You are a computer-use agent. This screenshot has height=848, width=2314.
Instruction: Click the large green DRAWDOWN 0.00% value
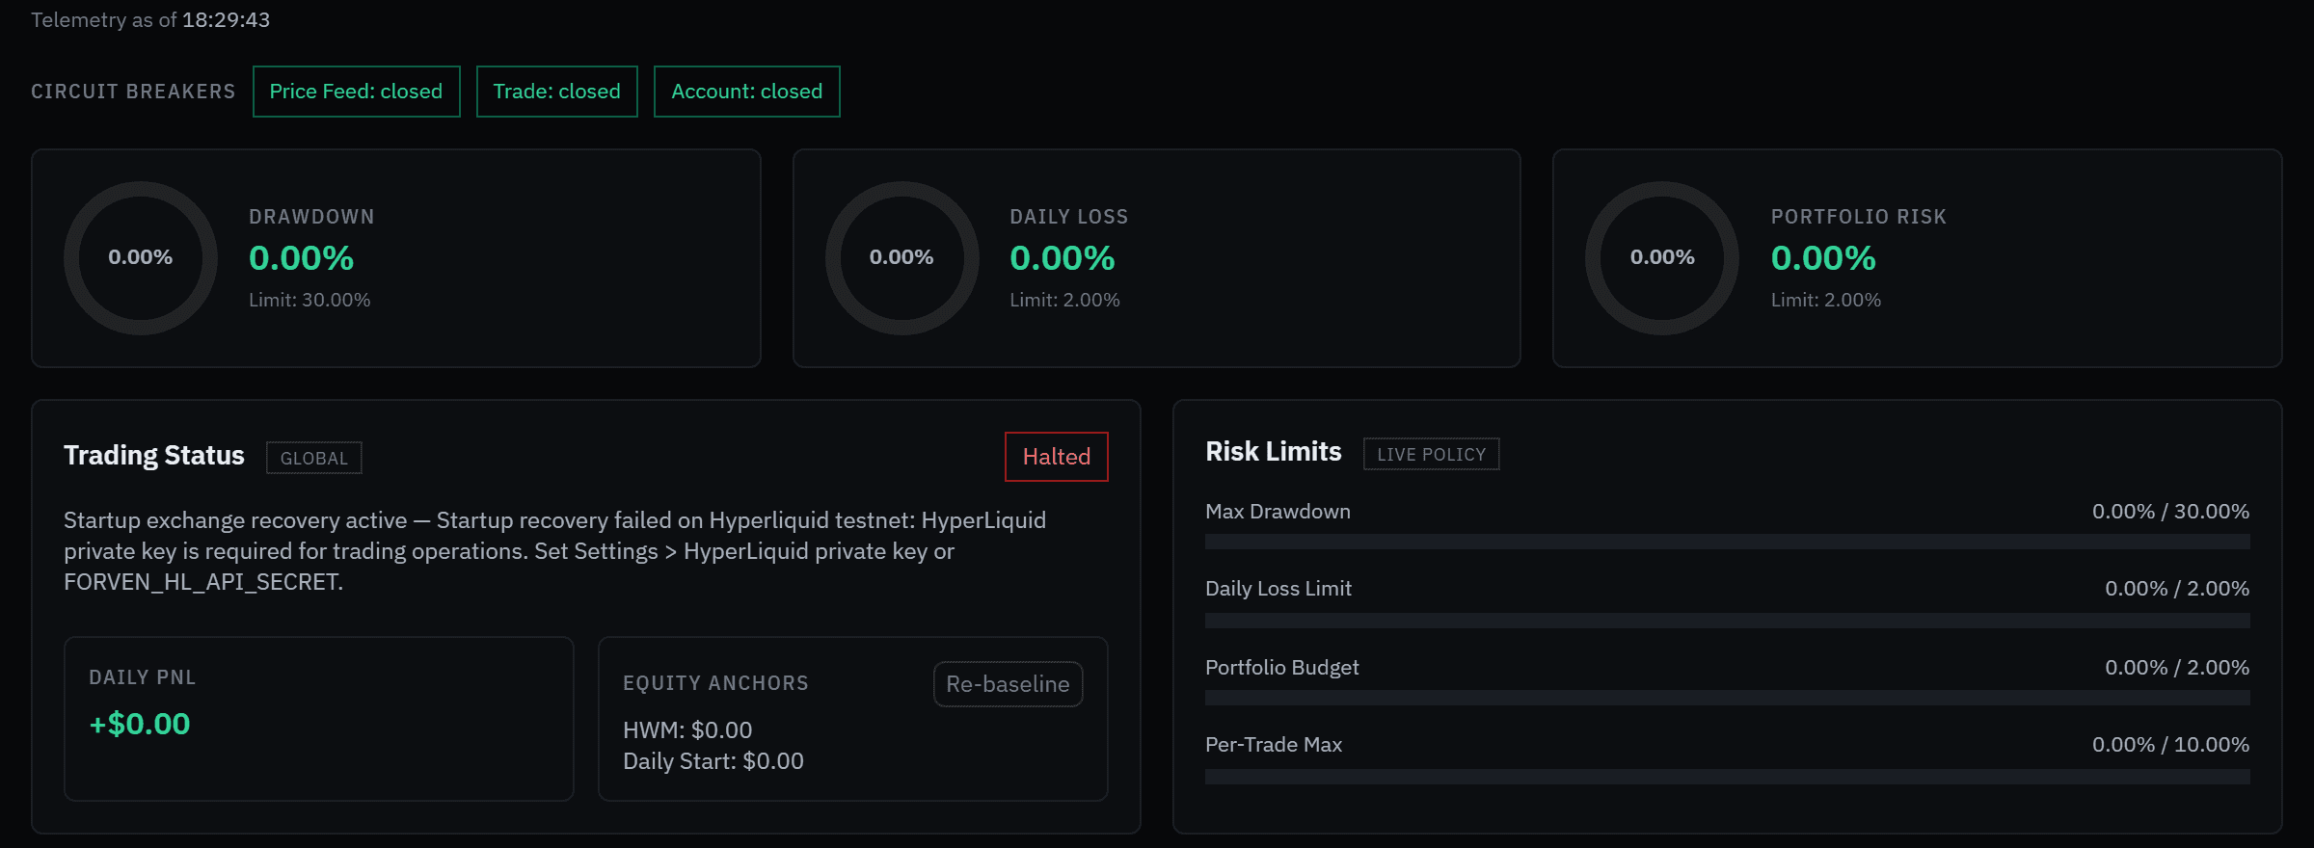coord(301,258)
